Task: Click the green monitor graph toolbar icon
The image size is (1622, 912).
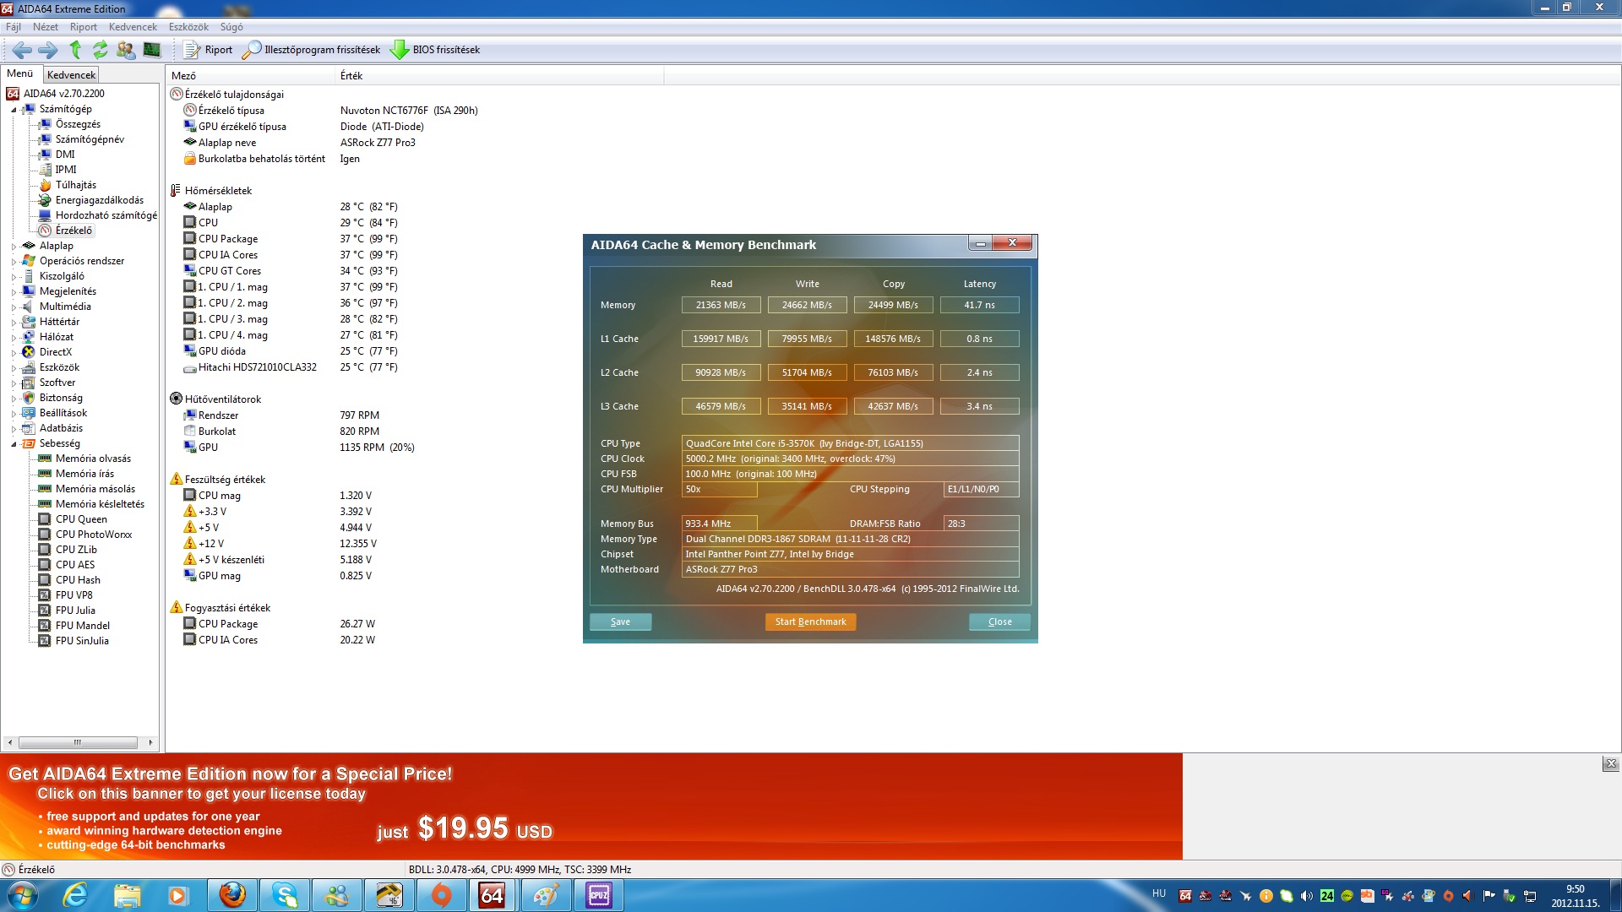Action: (152, 50)
